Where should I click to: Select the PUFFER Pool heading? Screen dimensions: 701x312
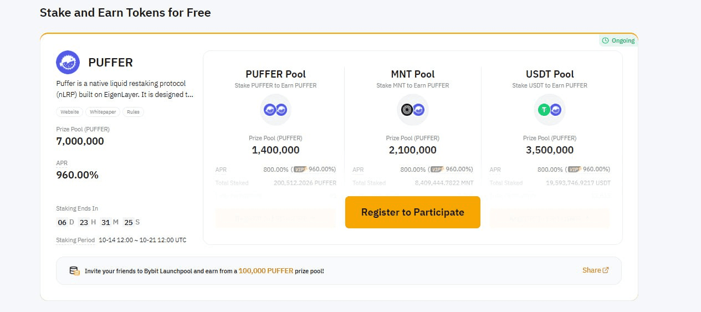pyautogui.click(x=275, y=74)
